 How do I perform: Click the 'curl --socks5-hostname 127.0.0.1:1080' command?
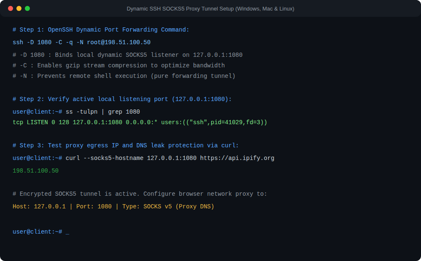[170, 158]
